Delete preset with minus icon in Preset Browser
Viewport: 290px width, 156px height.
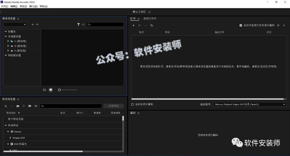pyautogui.click(x=12, y=106)
